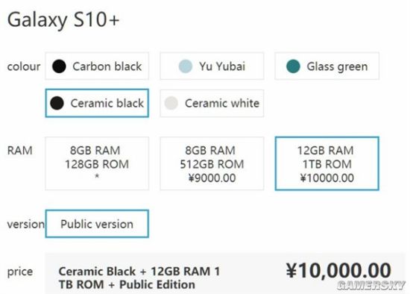The width and height of the screenshot is (410, 294).
Task: Select the Ceramic black colour option
Action: click(x=97, y=103)
